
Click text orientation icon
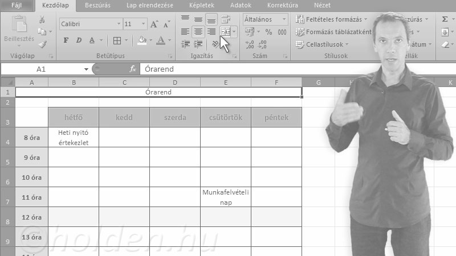215,44
